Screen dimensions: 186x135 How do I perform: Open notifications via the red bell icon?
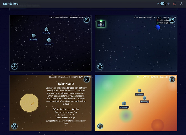click(174, 4)
